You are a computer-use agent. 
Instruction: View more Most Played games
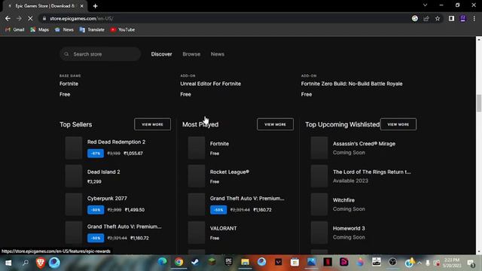pyautogui.click(x=275, y=124)
